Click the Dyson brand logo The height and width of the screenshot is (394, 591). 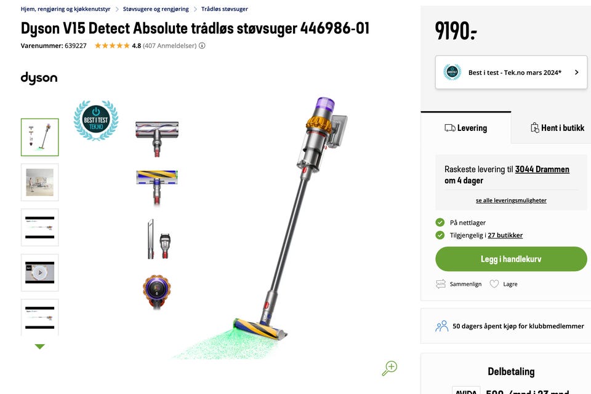click(39, 78)
